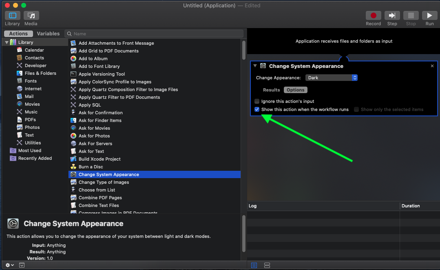This screenshot has width=440, height=270.
Task: Select the Mail category
Action: coord(29,96)
